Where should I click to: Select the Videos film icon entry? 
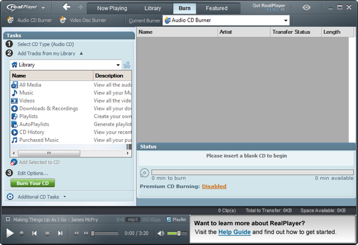14,101
